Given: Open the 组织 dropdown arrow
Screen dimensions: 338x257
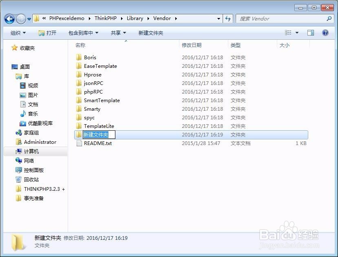Looking at the screenshot, I should coord(25,33).
